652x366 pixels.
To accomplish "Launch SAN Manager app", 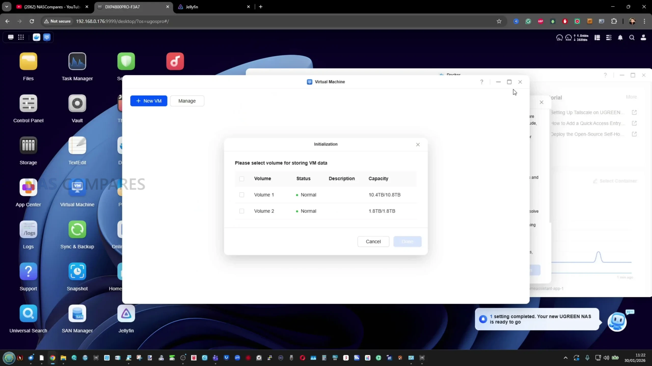I will (x=77, y=313).
